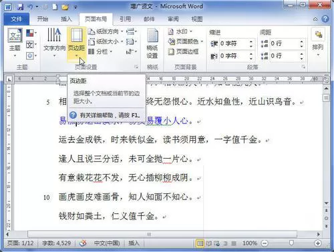
Task: Open the 排列 Arrange group dropdown
Action: (318, 42)
